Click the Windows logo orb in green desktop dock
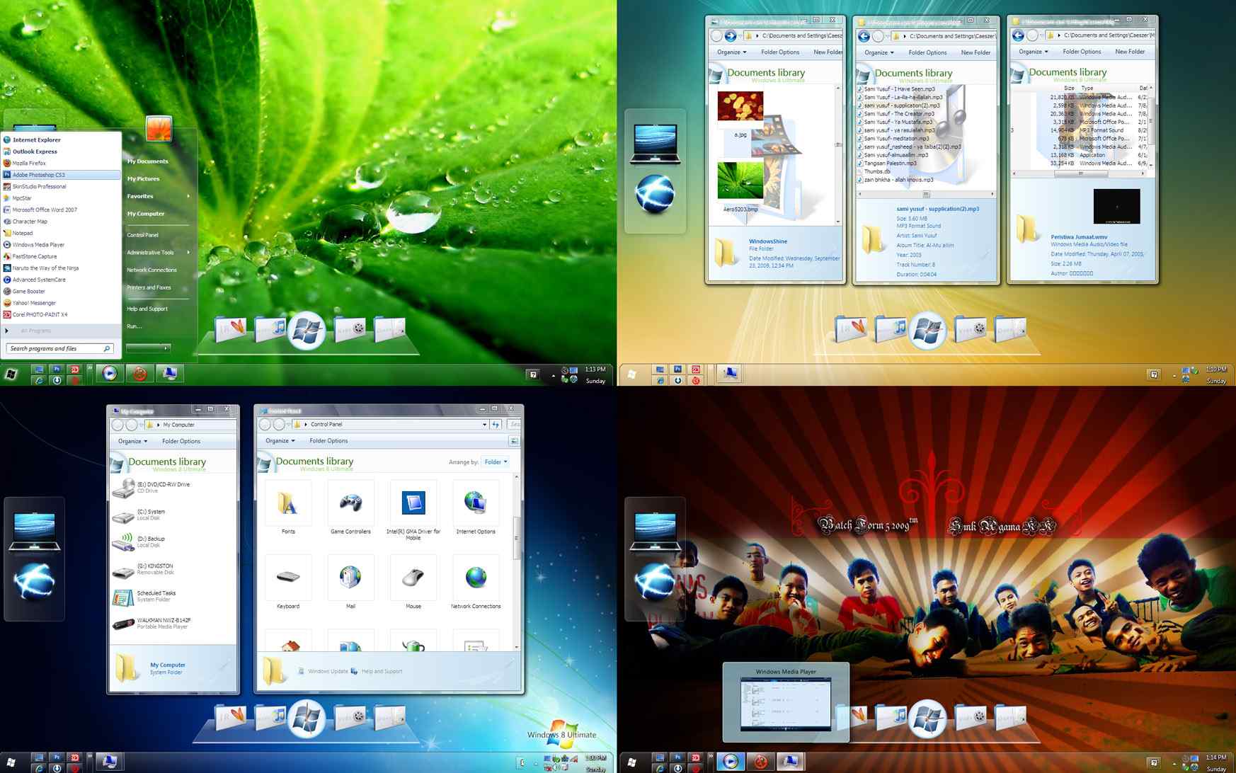 coord(307,330)
